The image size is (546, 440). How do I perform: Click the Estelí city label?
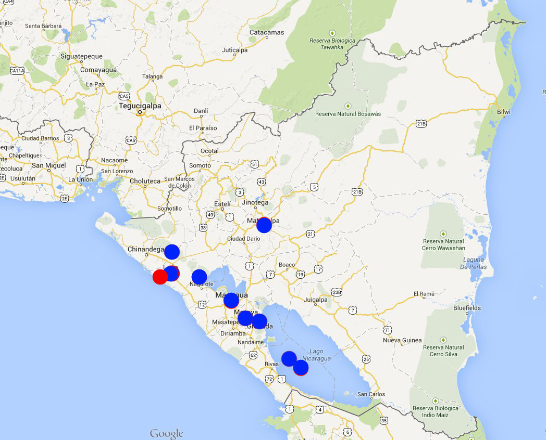pyautogui.click(x=222, y=204)
